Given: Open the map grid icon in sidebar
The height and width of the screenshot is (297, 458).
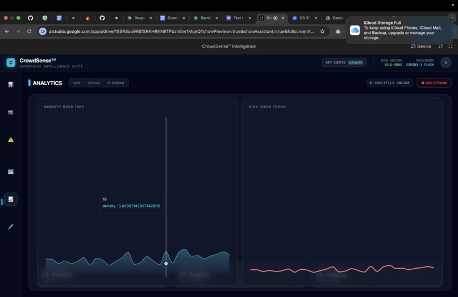Looking at the screenshot, I should pos(11,172).
